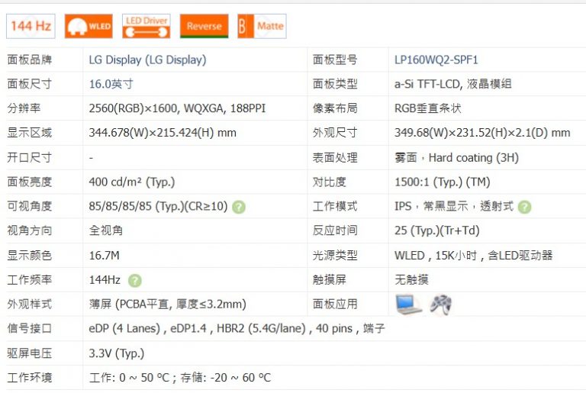586x393 pixels.
Task: Select touch screen value 无触摸
Action: [411, 280]
